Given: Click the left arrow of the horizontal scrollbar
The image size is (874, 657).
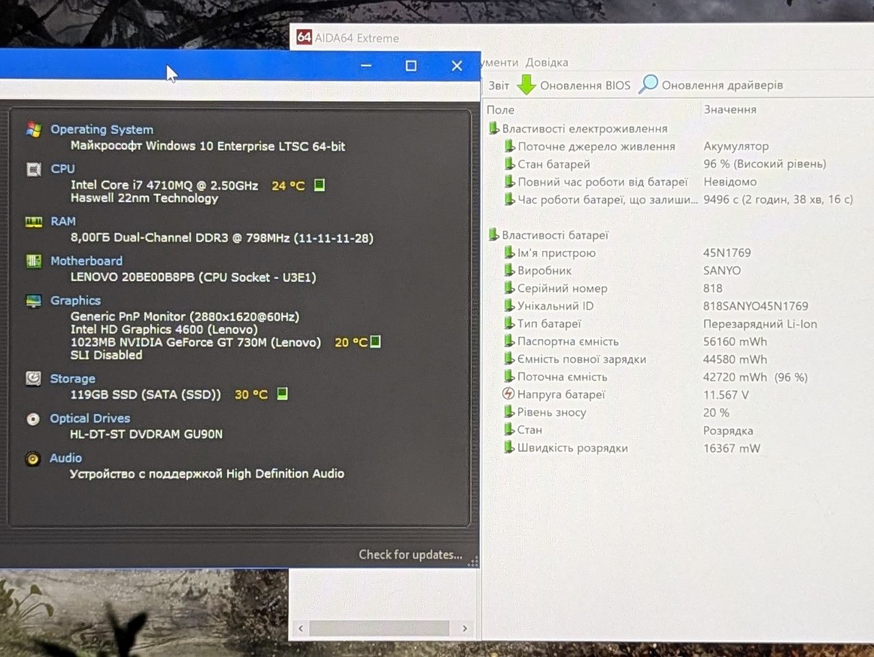Looking at the screenshot, I should pos(301,628).
